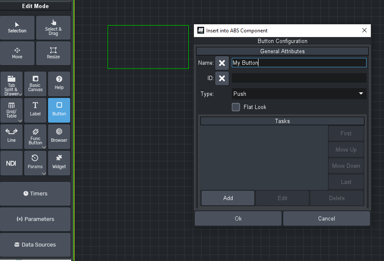The width and height of the screenshot is (384, 261).
Task: Open the Params component tool
Action: (x=35, y=163)
